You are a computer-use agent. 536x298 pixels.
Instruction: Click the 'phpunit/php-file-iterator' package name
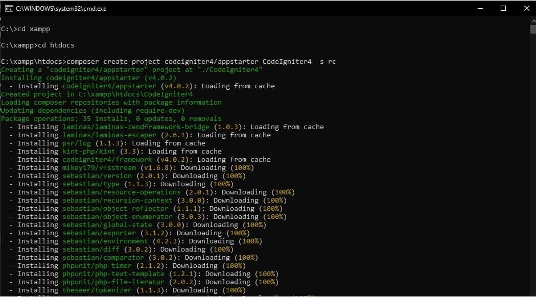click(x=113, y=283)
